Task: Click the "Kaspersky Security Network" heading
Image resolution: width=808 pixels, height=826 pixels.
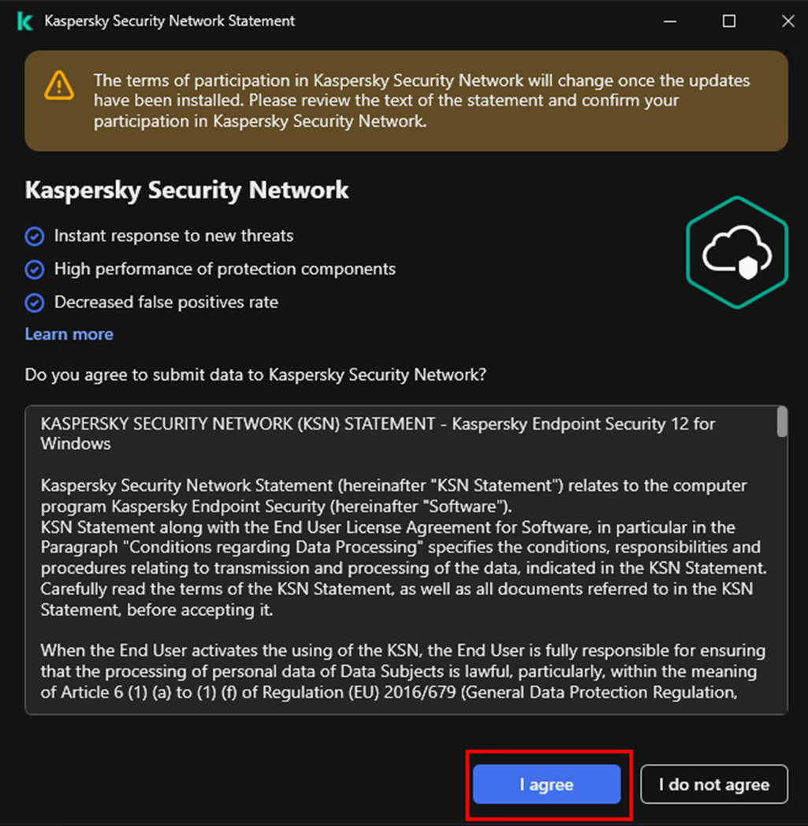Action: click(x=186, y=190)
